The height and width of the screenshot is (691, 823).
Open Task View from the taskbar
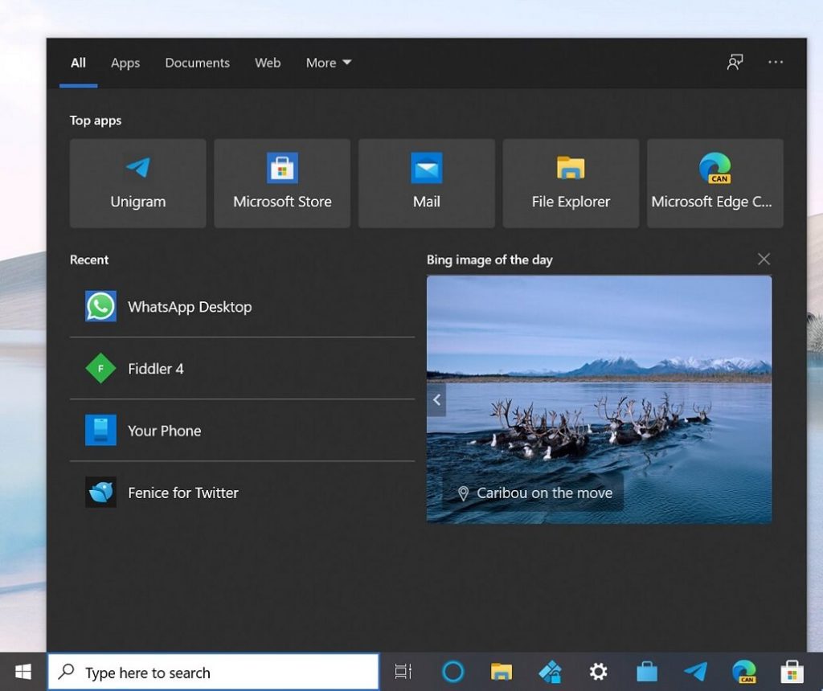click(403, 671)
